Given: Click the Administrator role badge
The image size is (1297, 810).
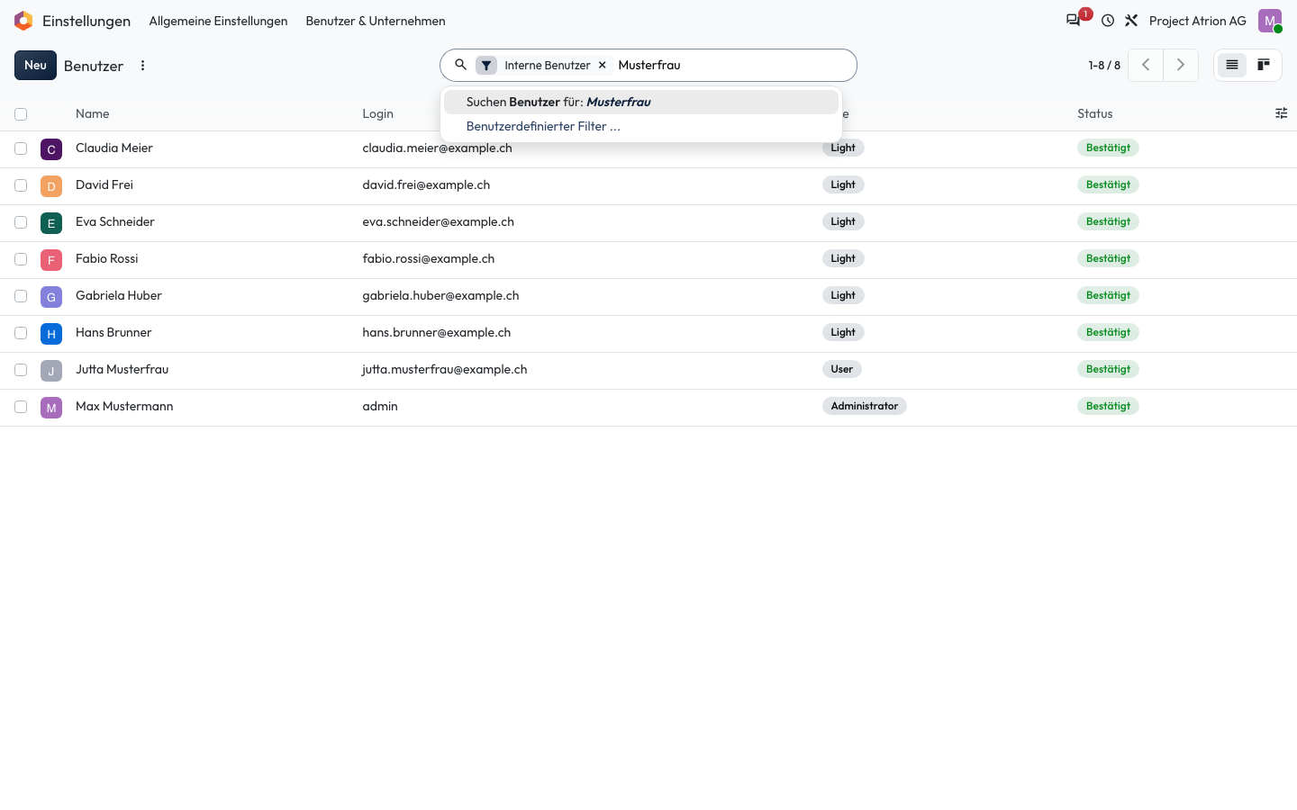Looking at the screenshot, I should click(865, 406).
